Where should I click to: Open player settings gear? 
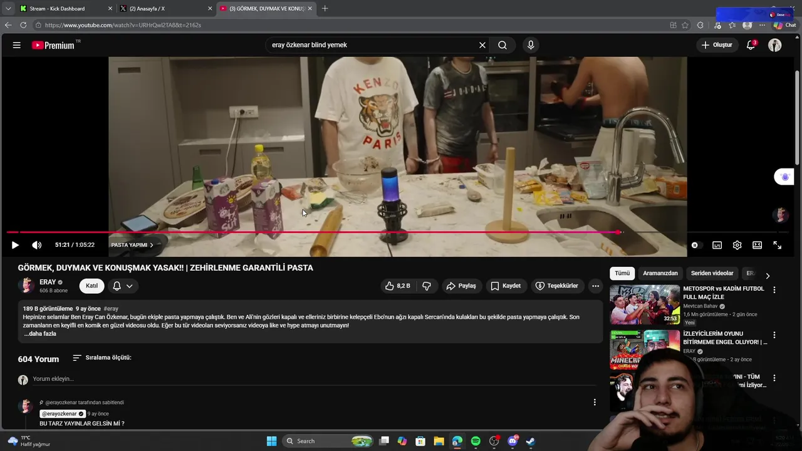[737, 245]
